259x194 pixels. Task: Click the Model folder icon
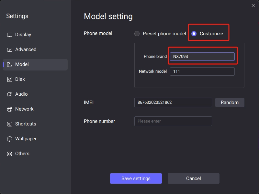pyautogui.click(x=10, y=64)
